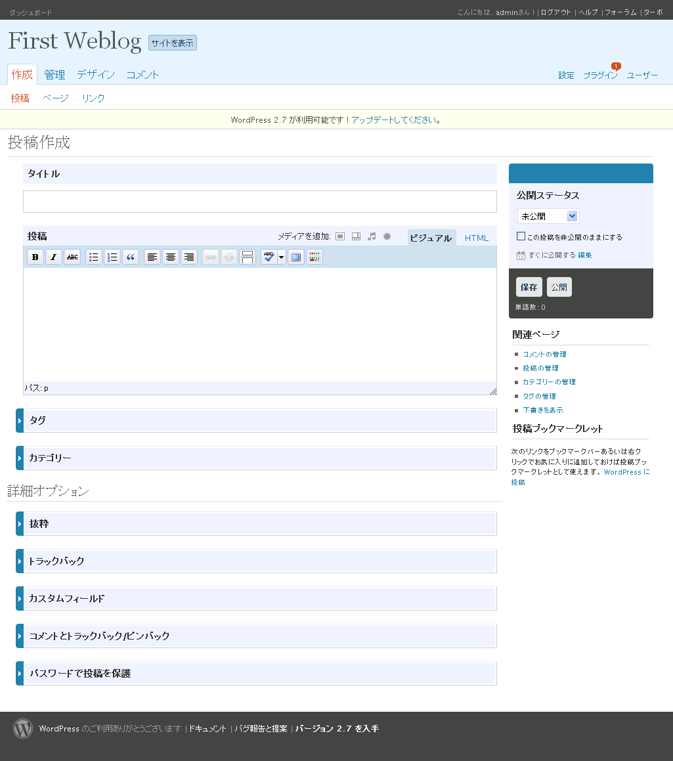The height and width of the screenshot is (761, 673).
Task: Open 設定 in the top-right menu
Action: click(x=566, y=76)
